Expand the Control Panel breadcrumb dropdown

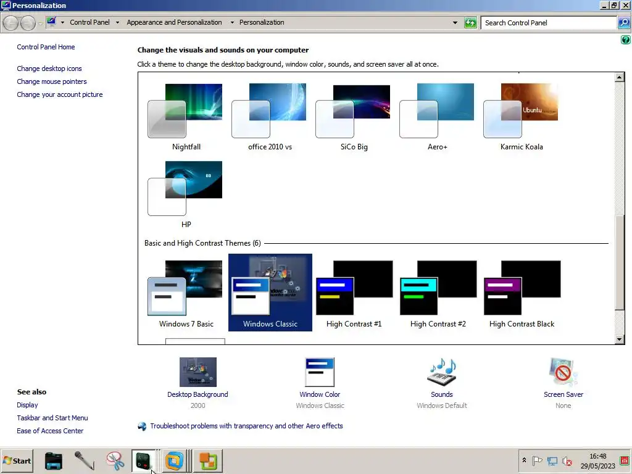(x=117, y=23)
